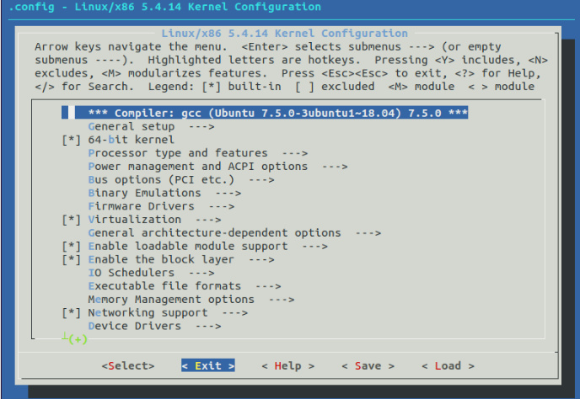This screenshot has width=580, height=399.
Task: Open the Device Drivers submenu
Action: pos(154,327)
